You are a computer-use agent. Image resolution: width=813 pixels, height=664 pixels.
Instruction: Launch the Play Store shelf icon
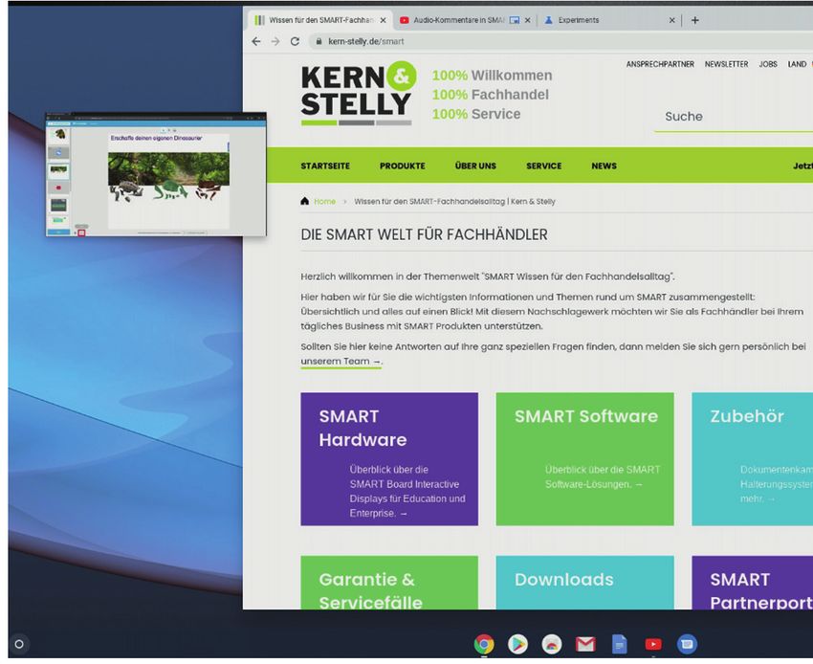(x=517, y=644)
